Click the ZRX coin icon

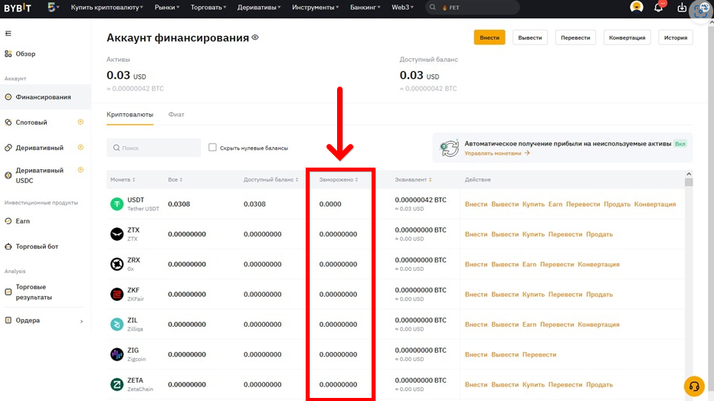click(117, 264)
